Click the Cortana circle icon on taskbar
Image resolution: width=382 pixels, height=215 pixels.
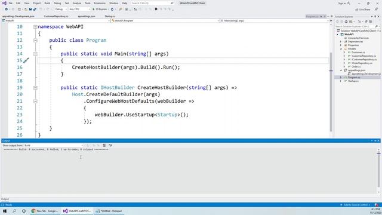pyautogui.click(x=24, y=211)
